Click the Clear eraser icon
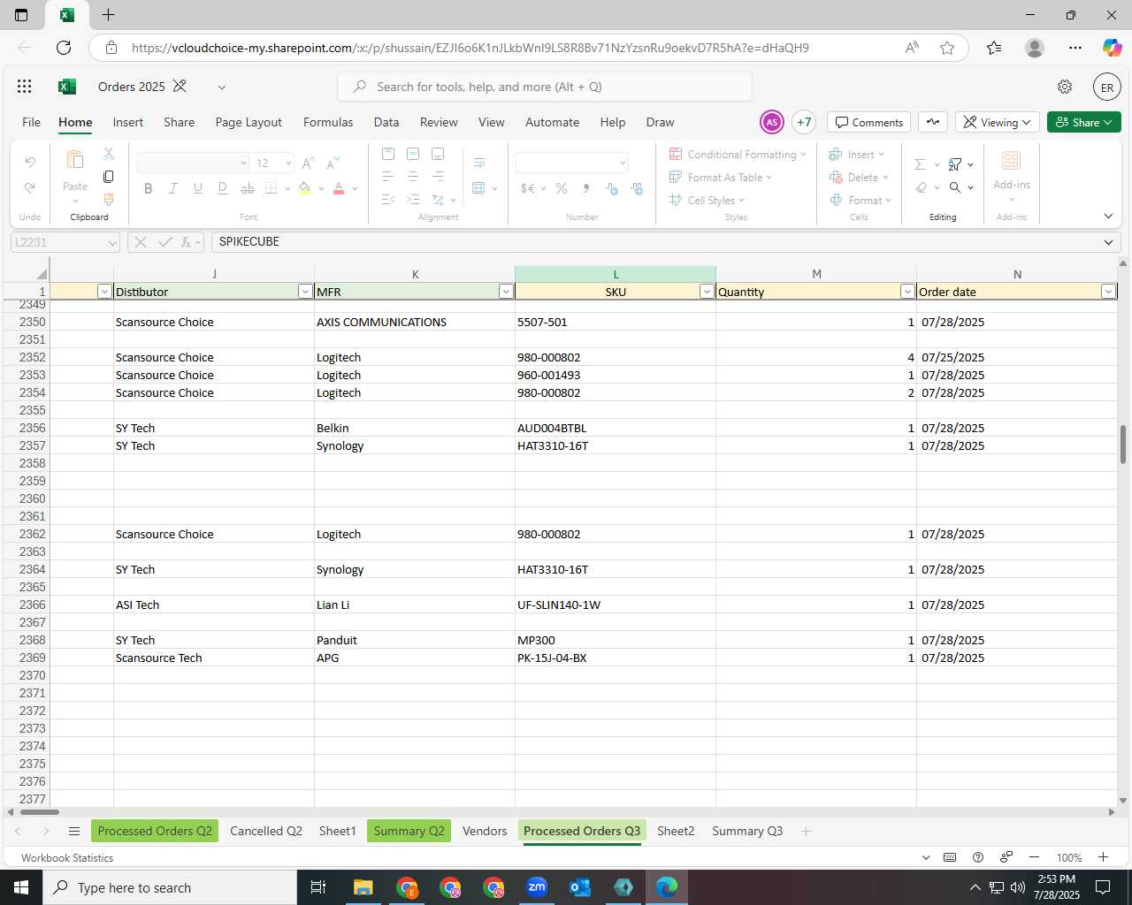The height and width of the screenshot is (905, 1132). [922, 187]
